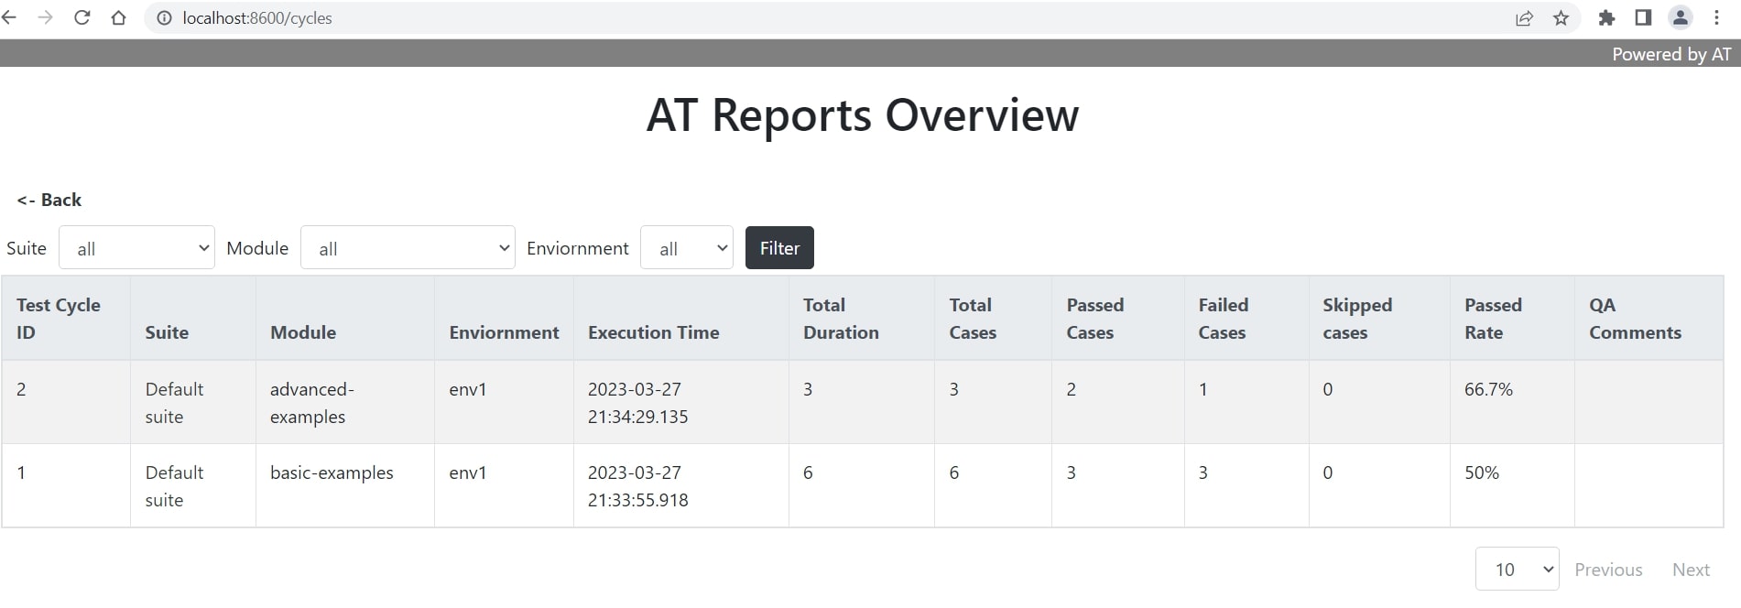Reload the page with refresh icon

pyautogui.click(x=82, y=17)
